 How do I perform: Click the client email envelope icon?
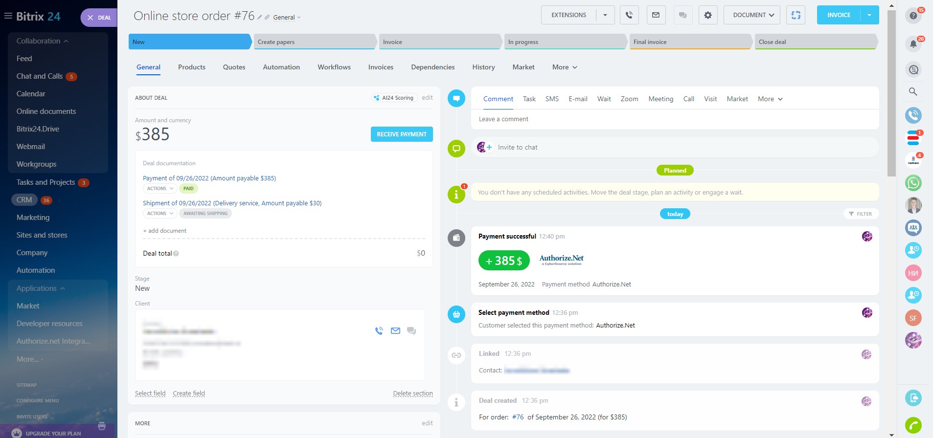395,331
